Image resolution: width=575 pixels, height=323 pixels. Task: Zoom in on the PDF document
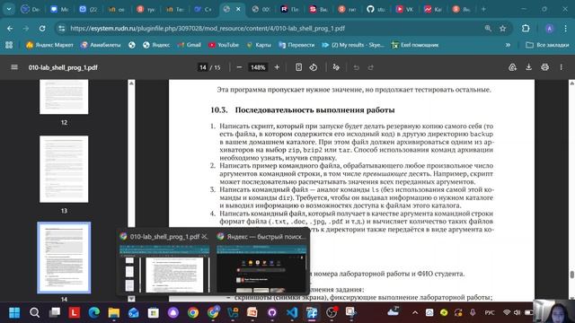(277, 67)
